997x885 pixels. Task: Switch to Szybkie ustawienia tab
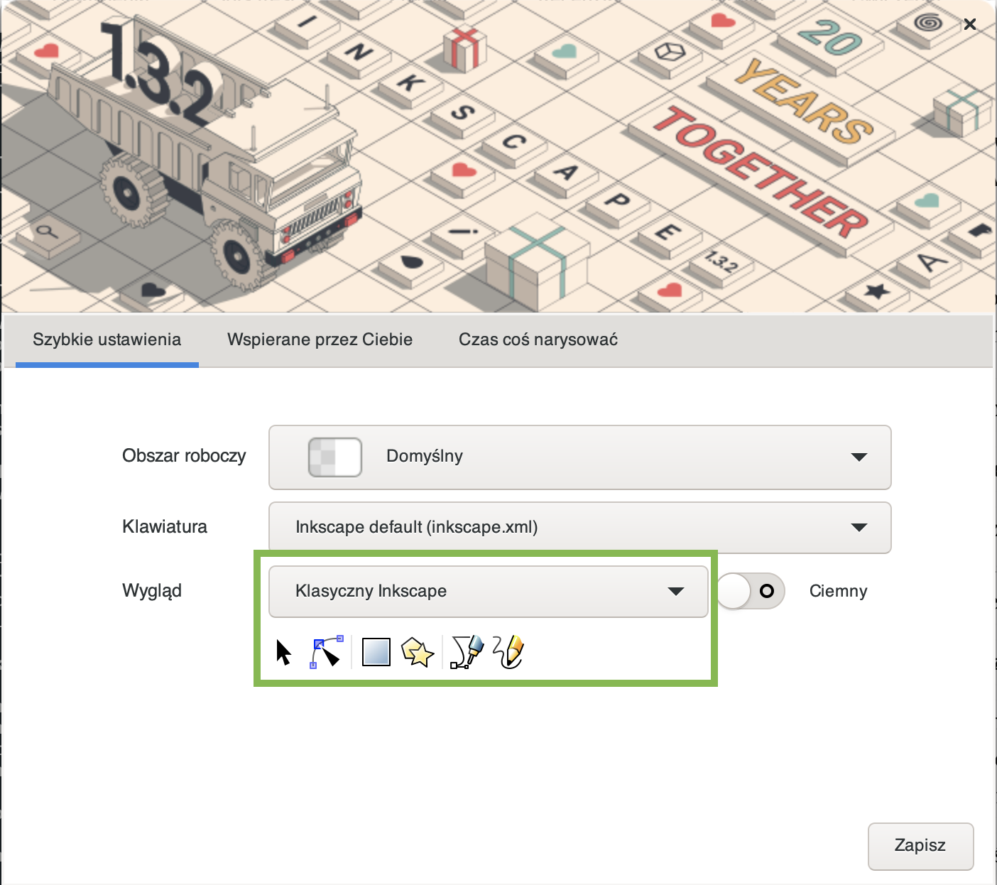point(107,340)
